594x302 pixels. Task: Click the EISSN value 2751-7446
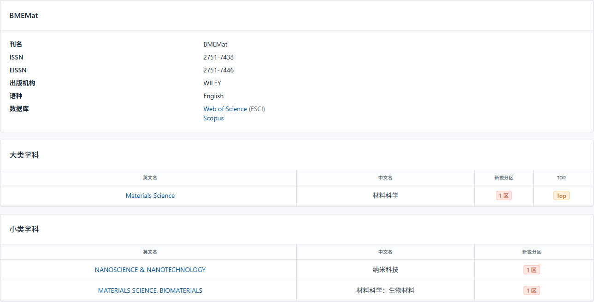pos(218,70)
